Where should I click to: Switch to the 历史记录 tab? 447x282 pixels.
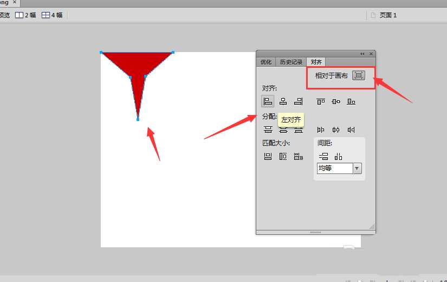[x=291, y=62]
